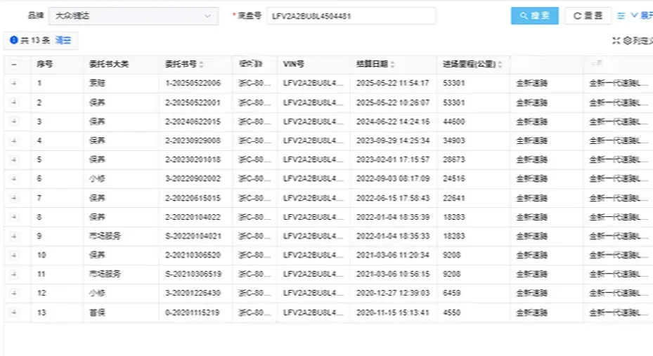This screenshot has width=653, height=356.
Task: Collapse all rows with the header minus toggle
Action: (x=14, y=65)
